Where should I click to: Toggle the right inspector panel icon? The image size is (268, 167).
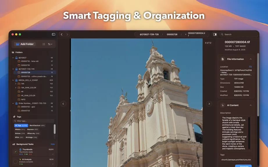[x=215, y=35]
